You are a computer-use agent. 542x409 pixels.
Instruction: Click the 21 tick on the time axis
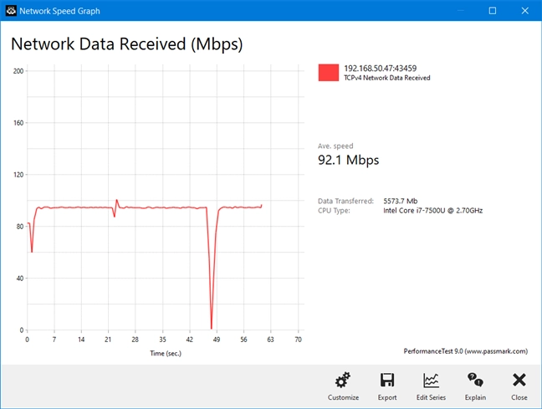tap(108, 340)
